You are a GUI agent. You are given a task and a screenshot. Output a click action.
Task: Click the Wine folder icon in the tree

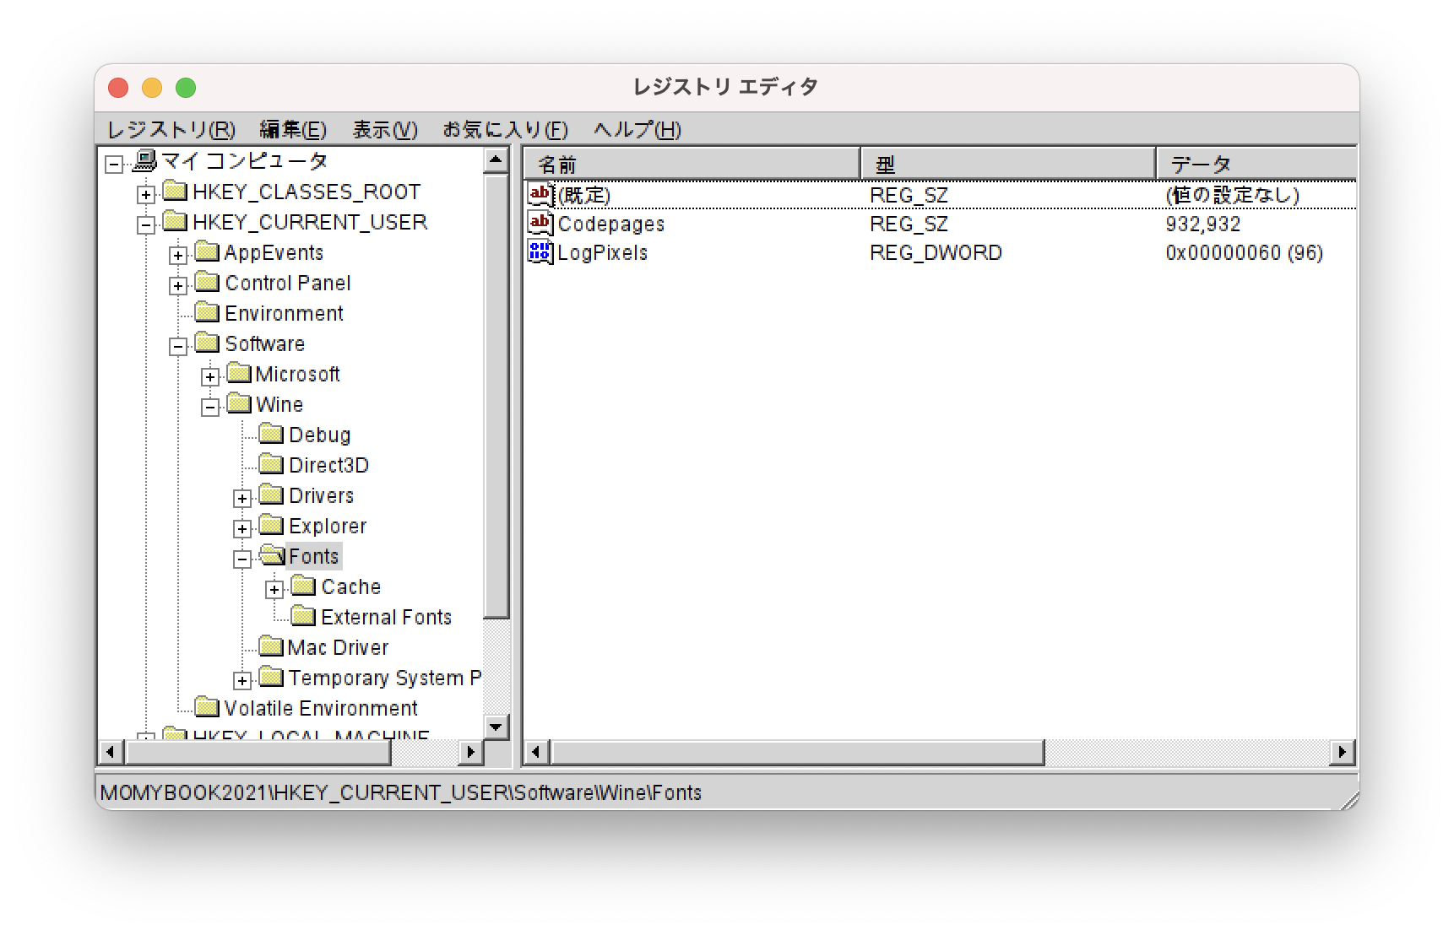tap(239, 404)
